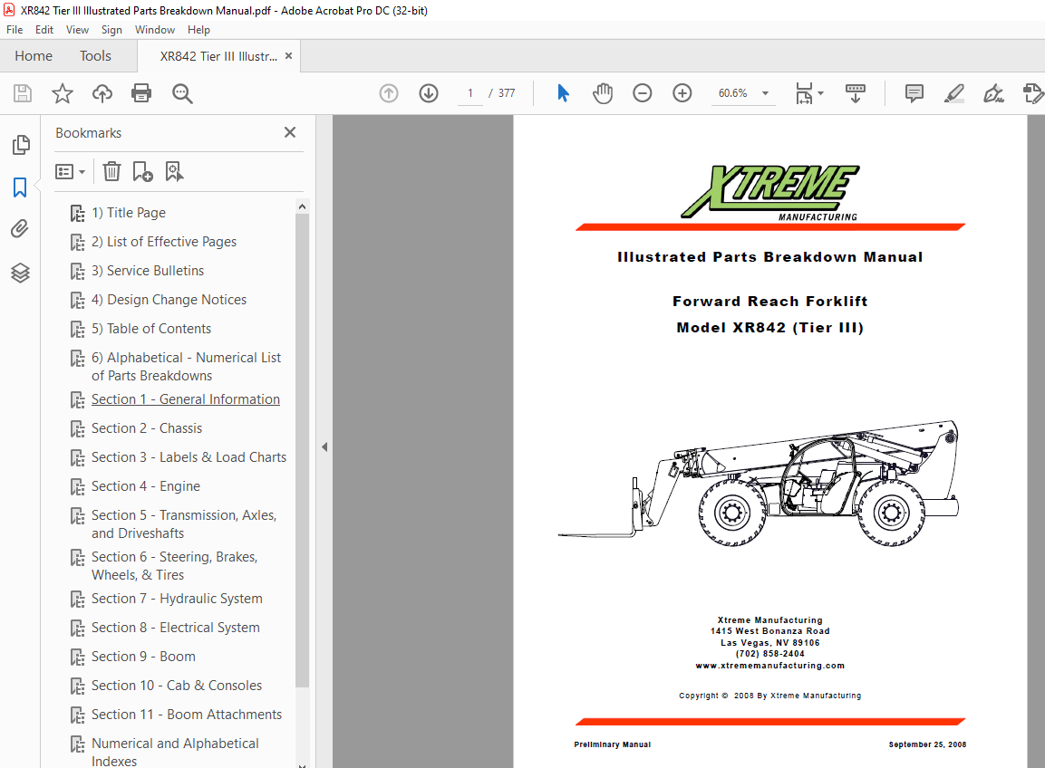Open fit page options dropdown arrow
The image size is (1045, 768).
pyautogui.click(x=820, y=93)
